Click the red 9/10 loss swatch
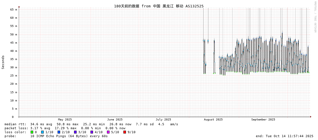The image size is (318, 140). 125,132
